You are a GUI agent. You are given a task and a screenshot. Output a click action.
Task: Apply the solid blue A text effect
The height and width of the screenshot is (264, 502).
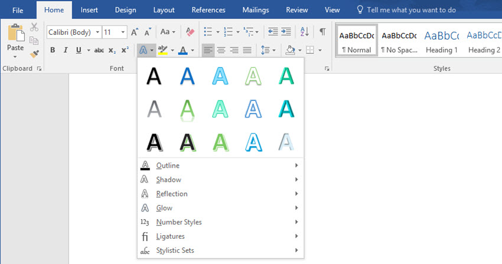pyautogui.click(x=187, y=76)
